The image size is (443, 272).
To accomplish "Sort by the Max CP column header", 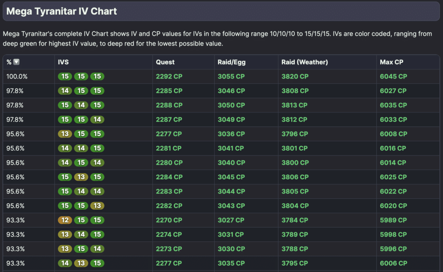I will click(x=392, y=62).
